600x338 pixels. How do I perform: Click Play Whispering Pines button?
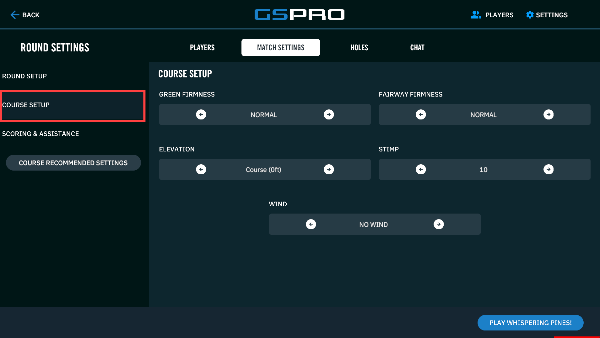(530, 323)
